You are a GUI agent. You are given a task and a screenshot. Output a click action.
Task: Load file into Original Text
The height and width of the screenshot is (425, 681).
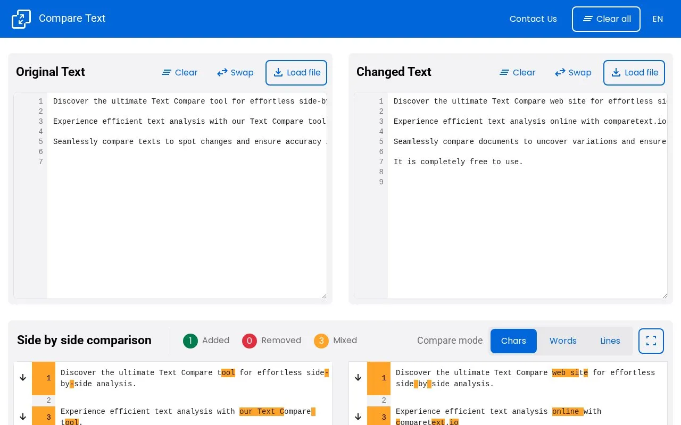click(296, 73)
